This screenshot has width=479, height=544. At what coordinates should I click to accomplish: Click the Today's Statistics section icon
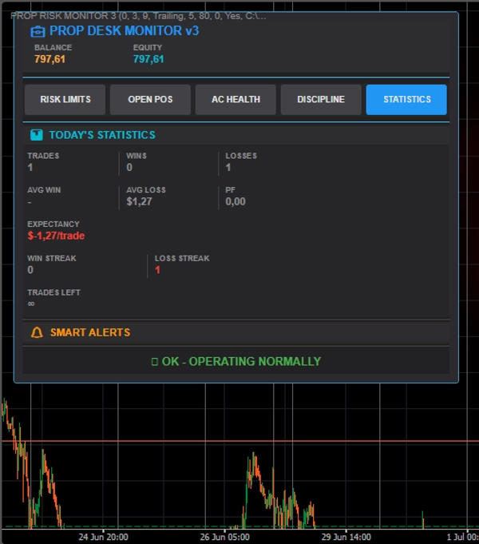tap(37, 135)
